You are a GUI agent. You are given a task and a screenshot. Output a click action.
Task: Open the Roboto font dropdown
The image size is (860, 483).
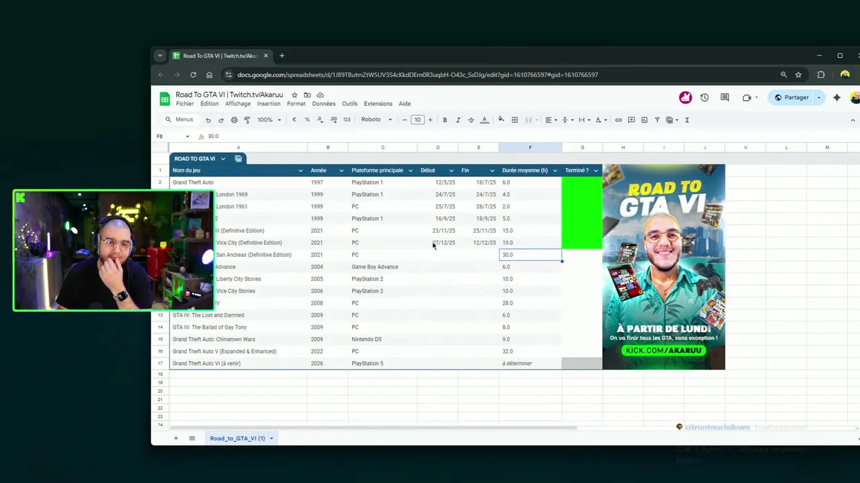tap(376, 120)
